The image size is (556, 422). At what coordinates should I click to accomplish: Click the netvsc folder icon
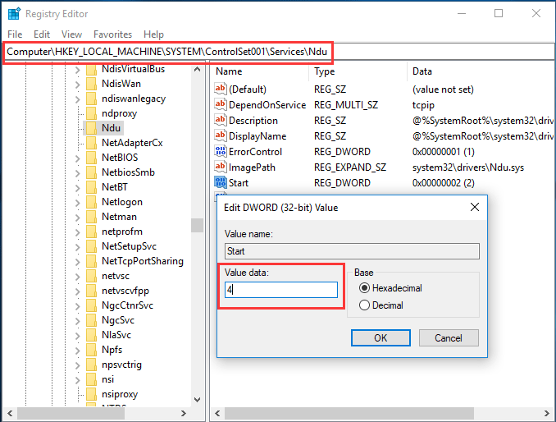tap(92, 276)
